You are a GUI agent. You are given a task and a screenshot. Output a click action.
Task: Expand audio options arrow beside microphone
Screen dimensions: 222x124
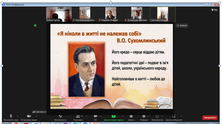pos(18,116)
